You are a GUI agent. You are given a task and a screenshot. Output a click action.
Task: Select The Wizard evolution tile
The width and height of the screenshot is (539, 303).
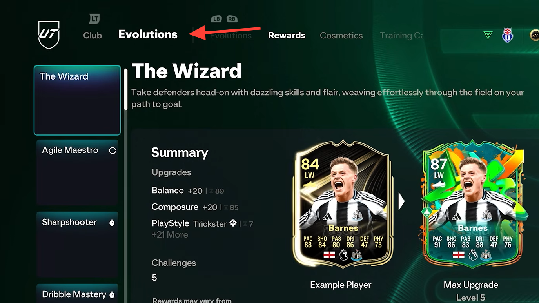pyautogui.click(x=77, y=100)
